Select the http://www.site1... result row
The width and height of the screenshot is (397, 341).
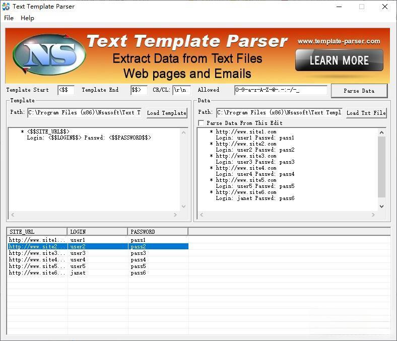(98, 240)
